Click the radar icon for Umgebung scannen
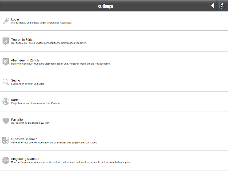 pos(6,160)
